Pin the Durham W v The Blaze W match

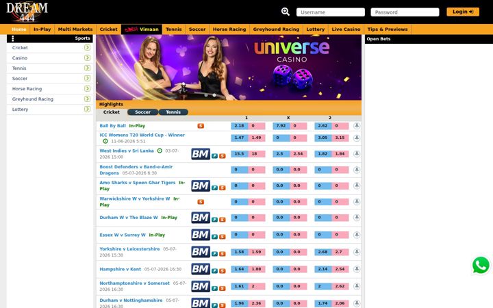[357, 218]
